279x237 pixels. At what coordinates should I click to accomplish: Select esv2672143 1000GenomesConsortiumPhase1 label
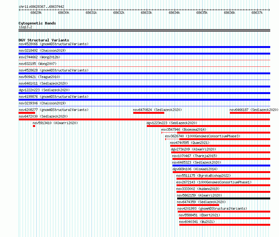pos(214,182)
